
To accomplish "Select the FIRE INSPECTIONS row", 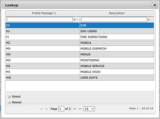I will coord(80,37).
